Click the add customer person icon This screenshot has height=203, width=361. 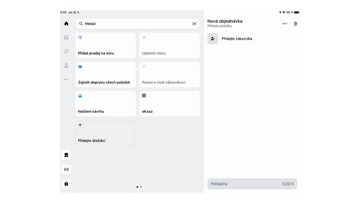click(x=213, y=39)
